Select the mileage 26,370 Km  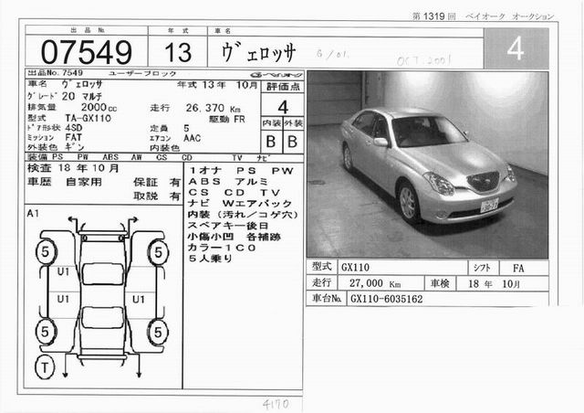[213, 108]
